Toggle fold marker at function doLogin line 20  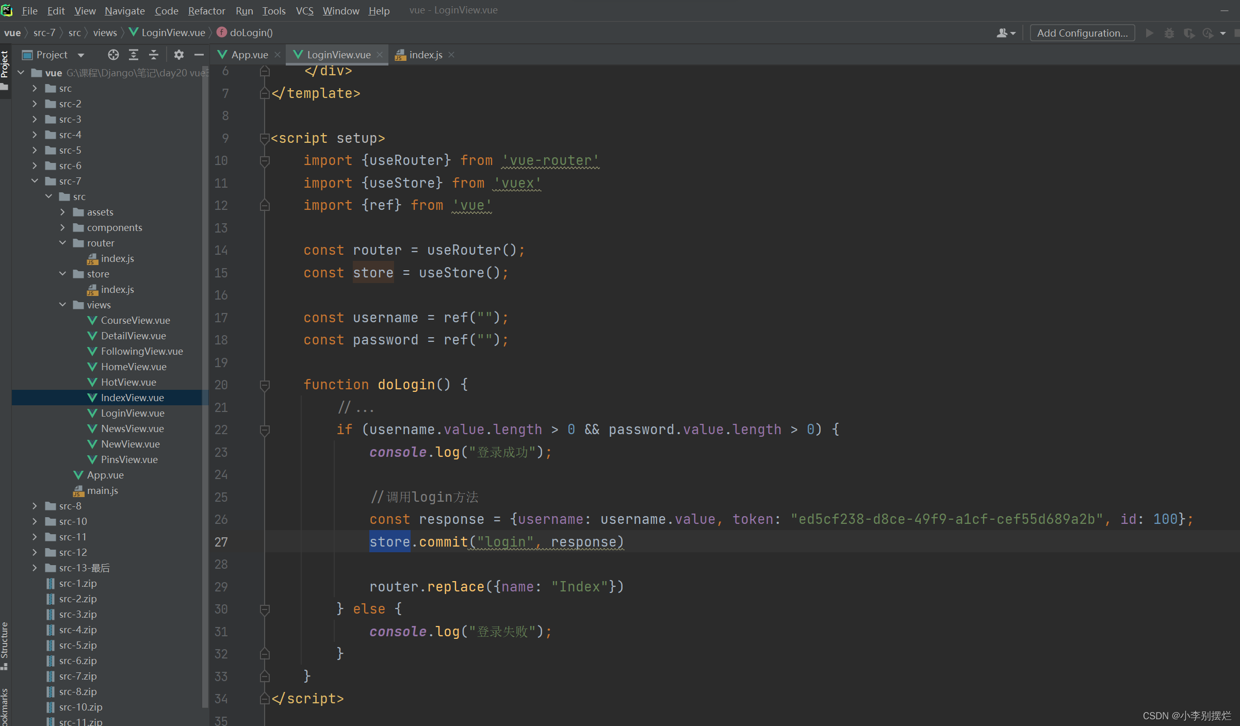point(265,385)
